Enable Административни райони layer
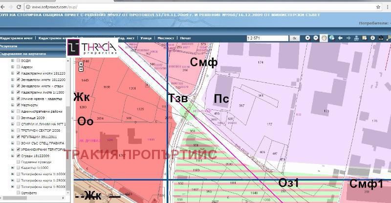391x203 pixels. tap(18, 111)
